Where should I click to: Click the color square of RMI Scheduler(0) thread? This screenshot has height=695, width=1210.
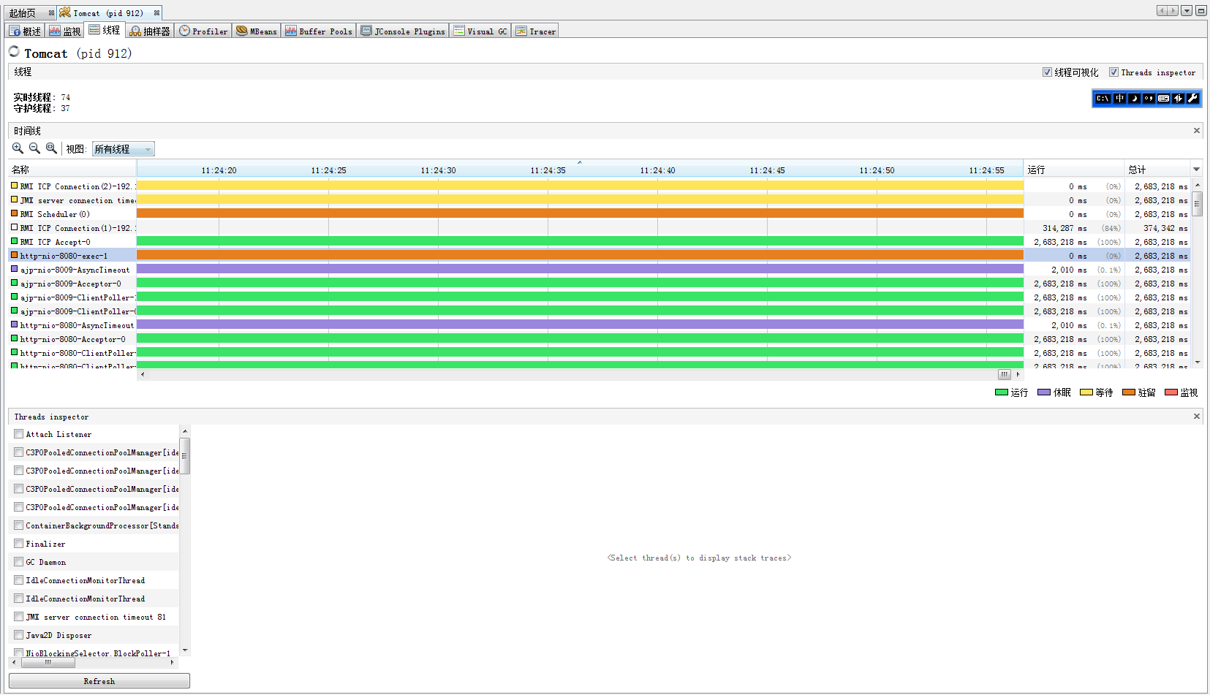15,213
